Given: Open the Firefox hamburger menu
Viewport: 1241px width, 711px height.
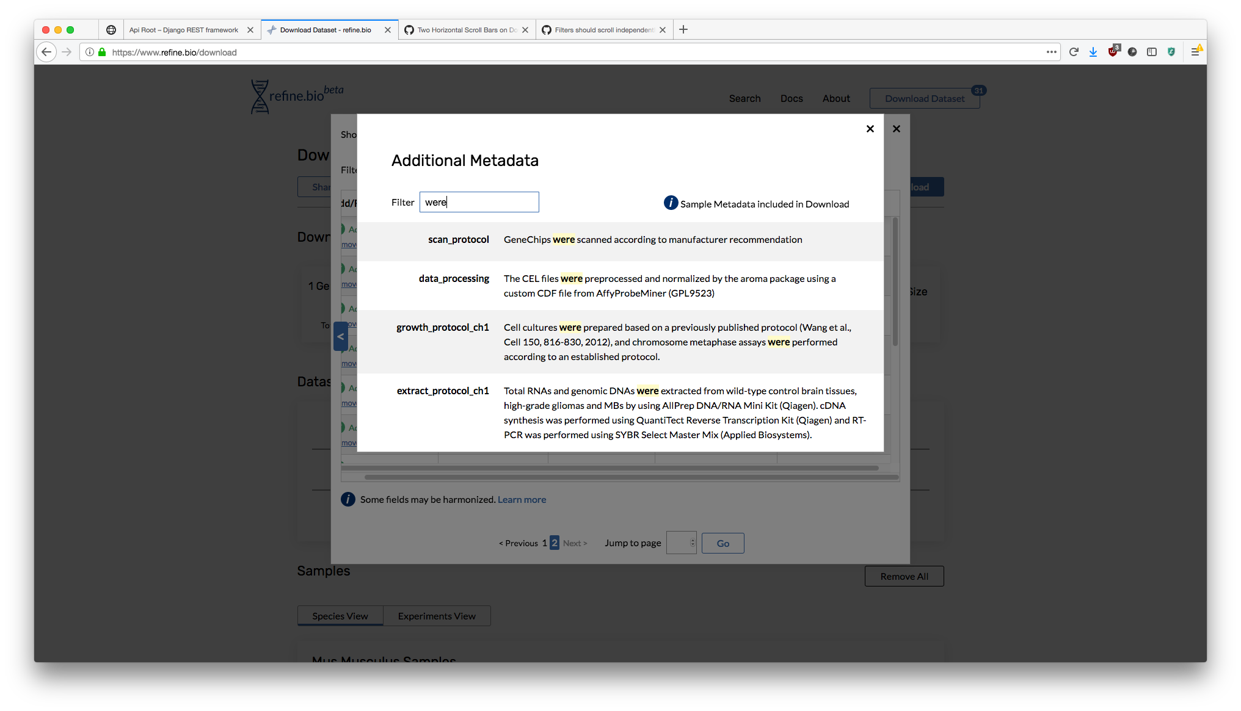Looking at the screenshot, I should 1196,52.
